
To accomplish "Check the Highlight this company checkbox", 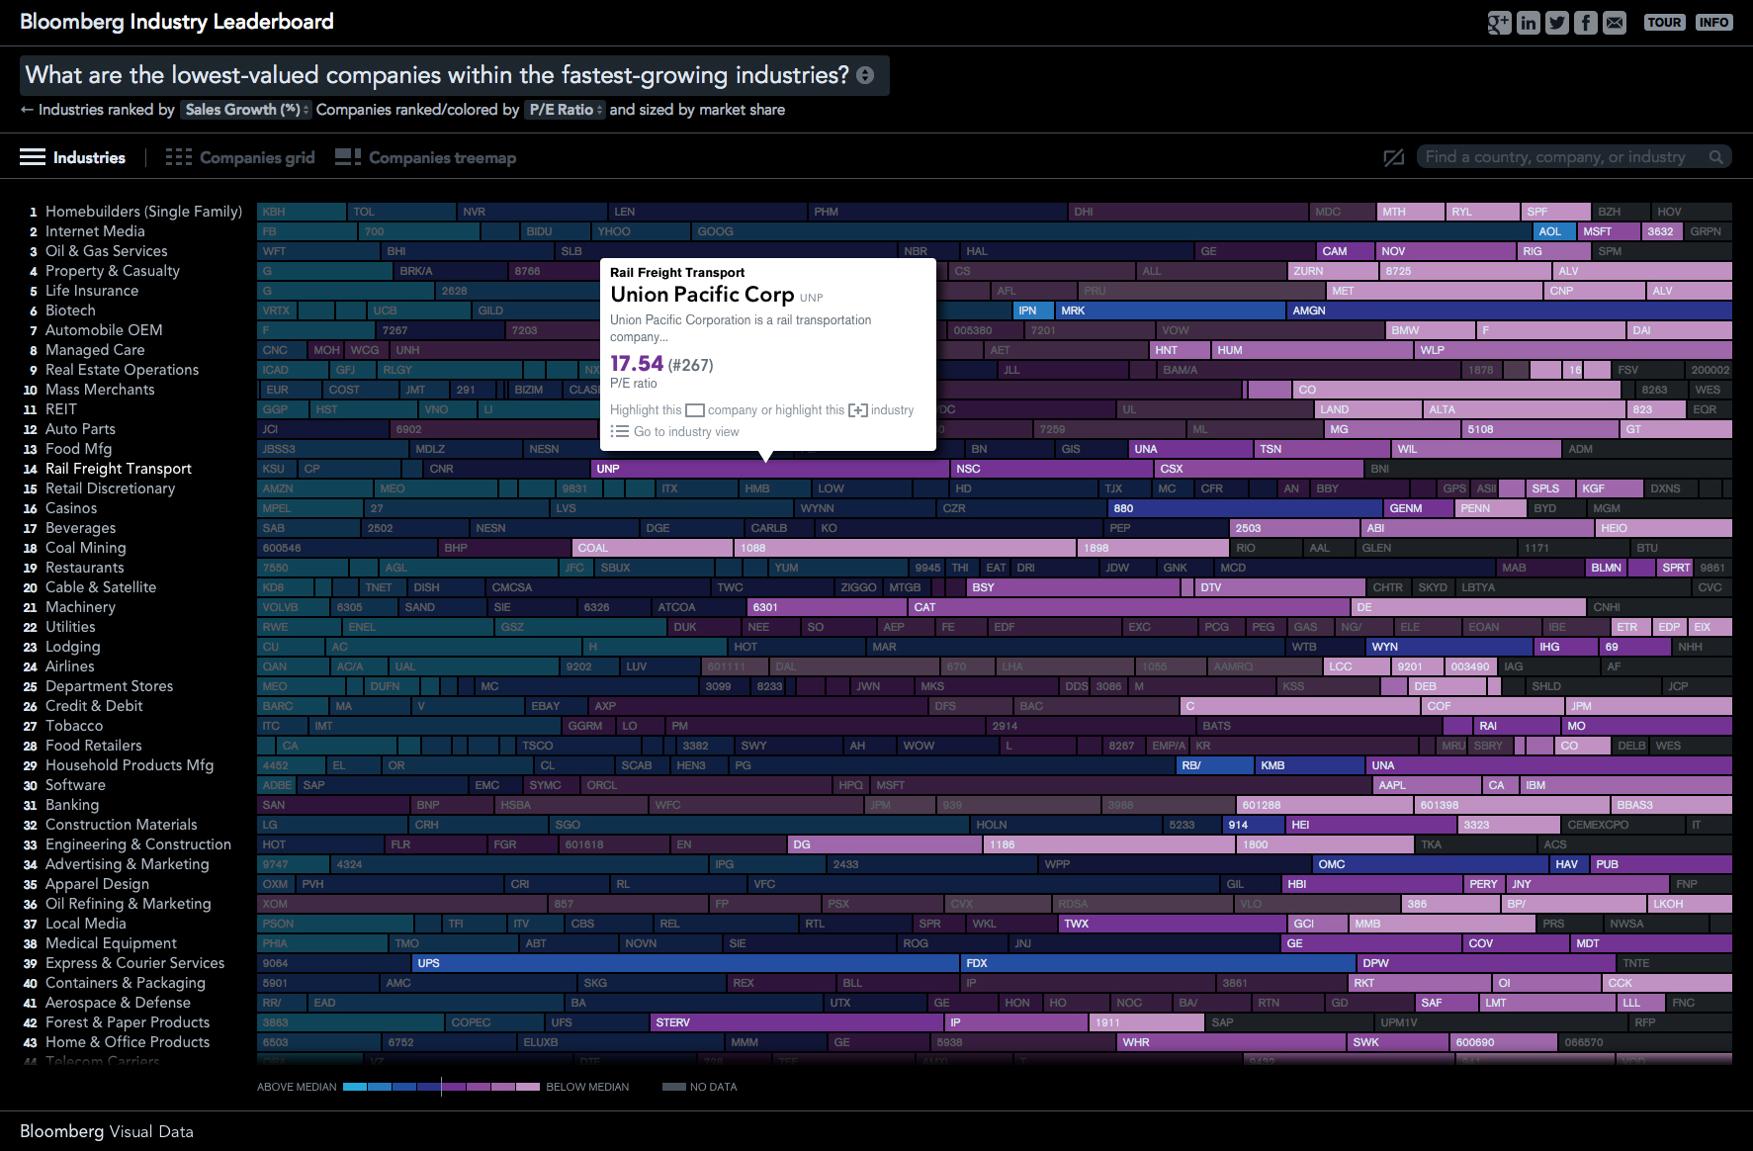I will (694, 409).
